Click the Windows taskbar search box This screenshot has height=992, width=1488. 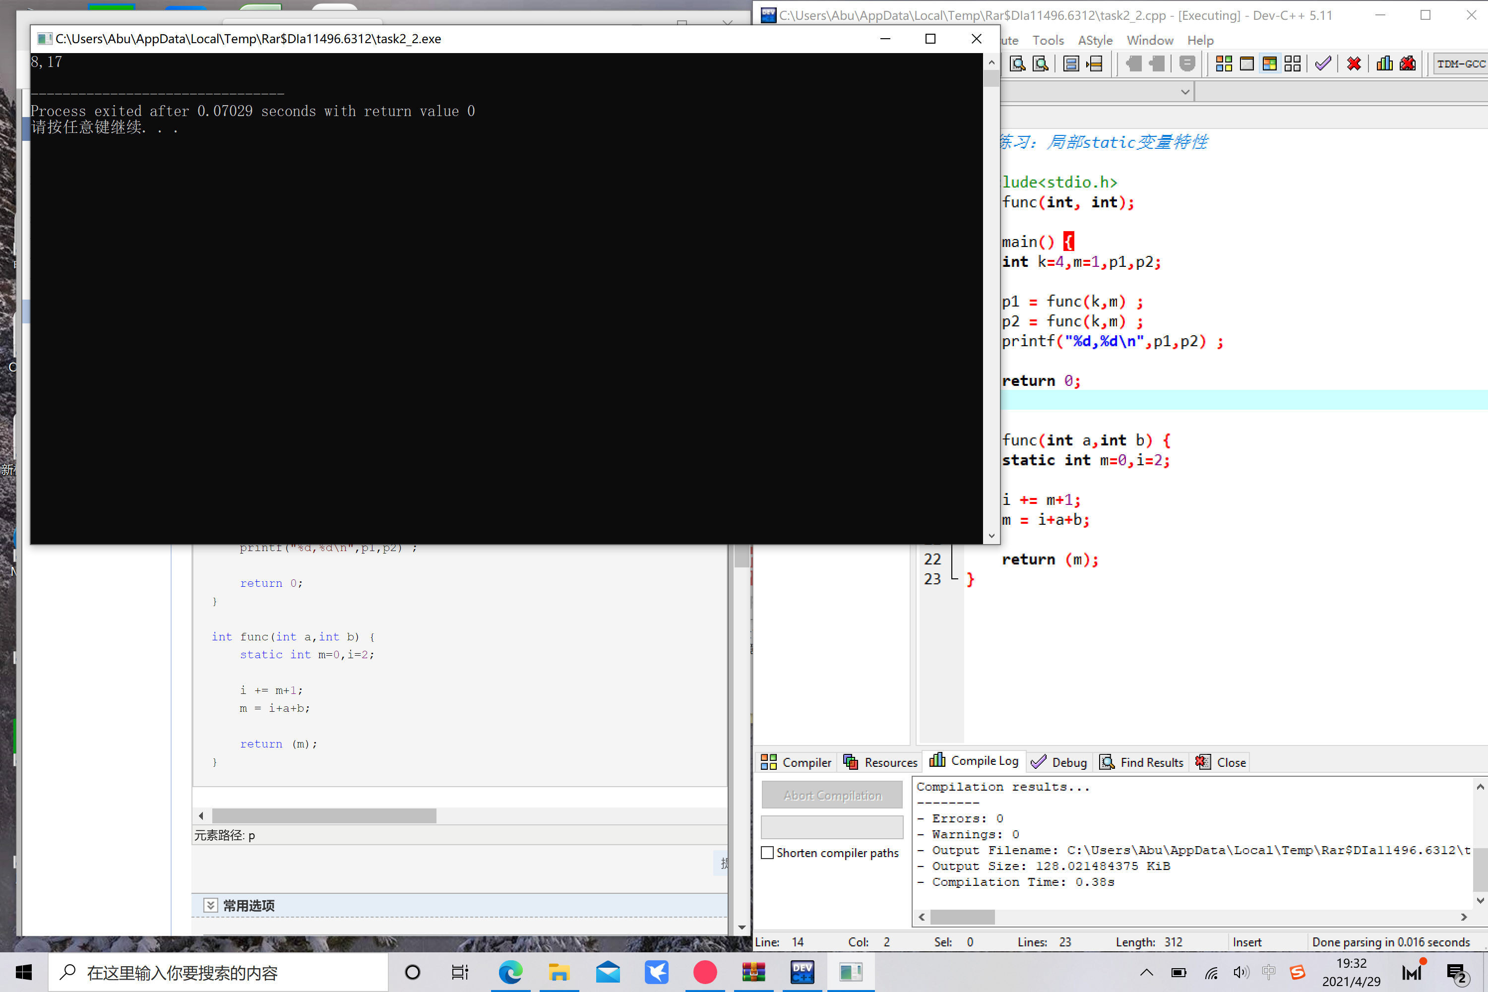pos(218,972)
